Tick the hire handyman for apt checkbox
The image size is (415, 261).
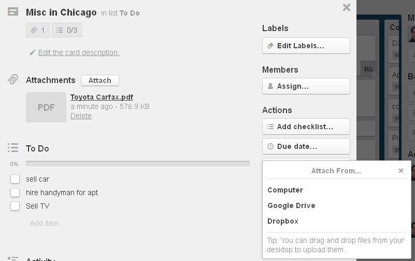click(x=15, y=193)
